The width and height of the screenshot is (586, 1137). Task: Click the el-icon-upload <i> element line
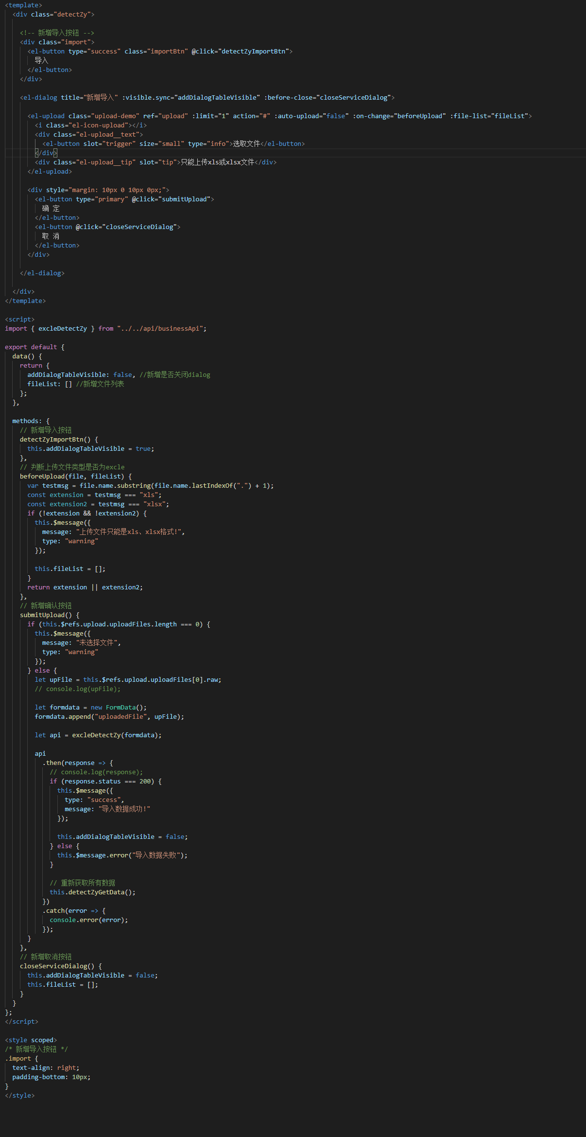(91, 125)
